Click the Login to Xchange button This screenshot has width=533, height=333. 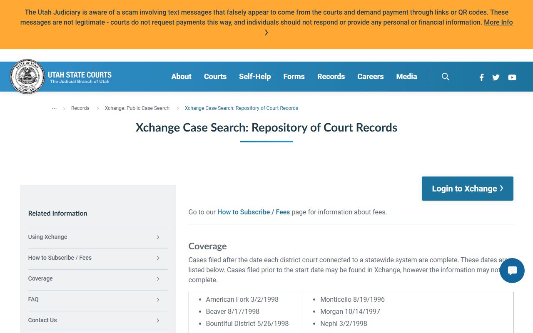pos(468,189)
